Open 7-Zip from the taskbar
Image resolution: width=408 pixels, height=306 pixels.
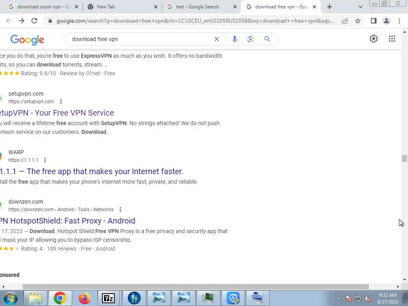pyautogui.click(x=109, y=298)
